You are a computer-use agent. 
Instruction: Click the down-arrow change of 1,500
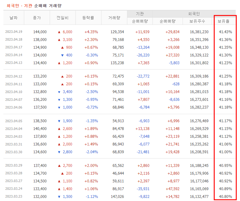pos(65,197)
